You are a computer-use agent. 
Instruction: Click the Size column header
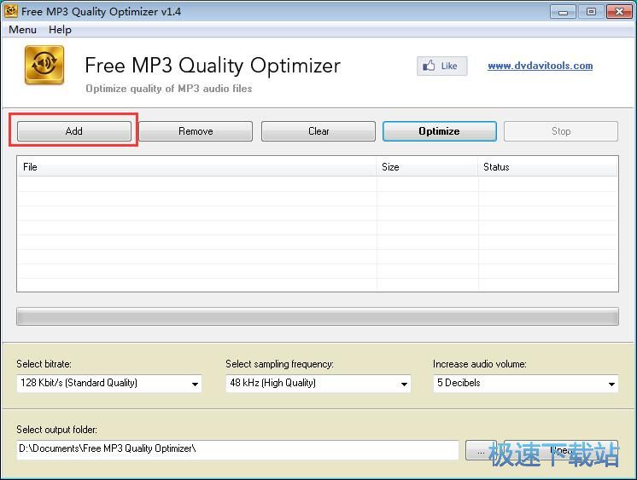pyautogui.click(x=427, y=167)
